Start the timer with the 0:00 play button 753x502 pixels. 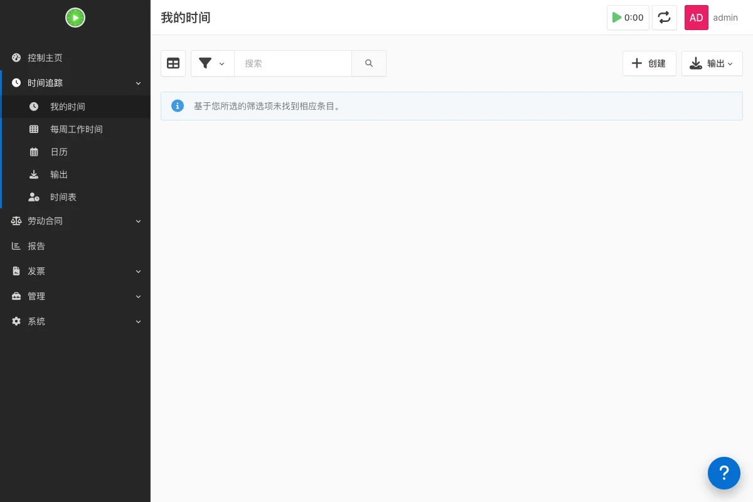coord(628,18)
